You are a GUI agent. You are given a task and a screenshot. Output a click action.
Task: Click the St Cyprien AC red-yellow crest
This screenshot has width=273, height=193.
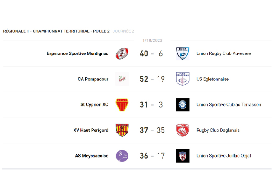click(122, 105)
